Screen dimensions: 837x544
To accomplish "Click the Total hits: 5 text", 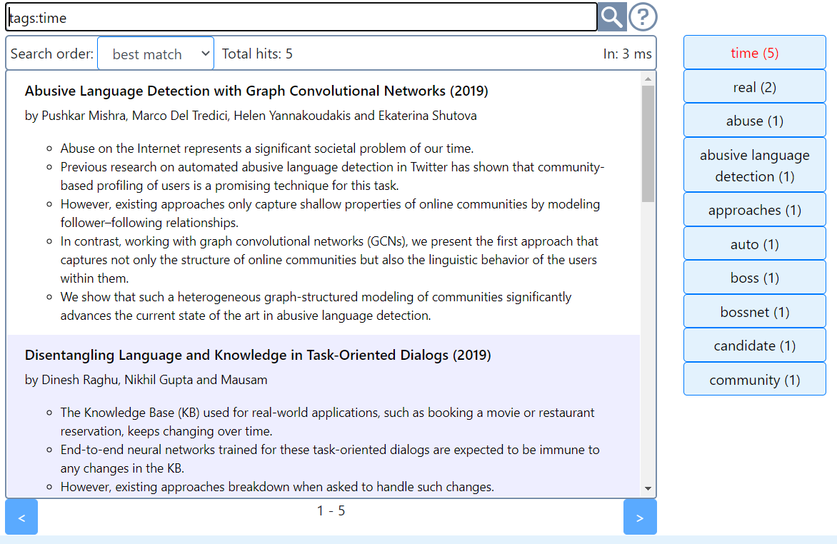I will click(257, 54).
